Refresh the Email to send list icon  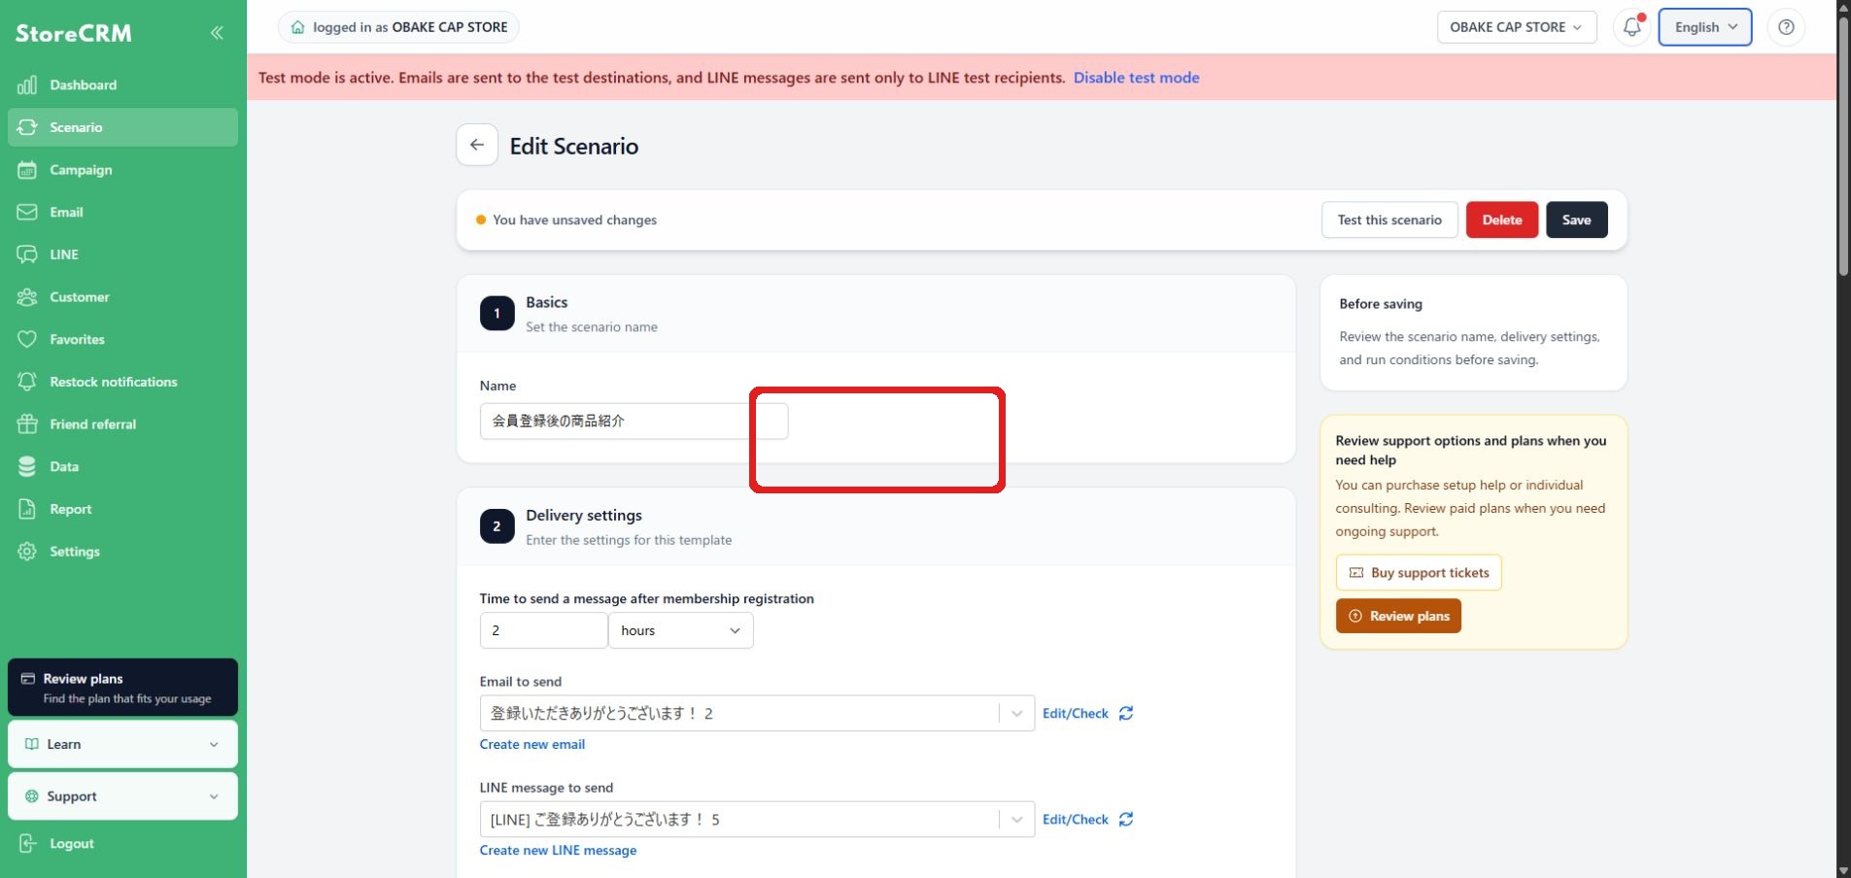click(1126, 714)
